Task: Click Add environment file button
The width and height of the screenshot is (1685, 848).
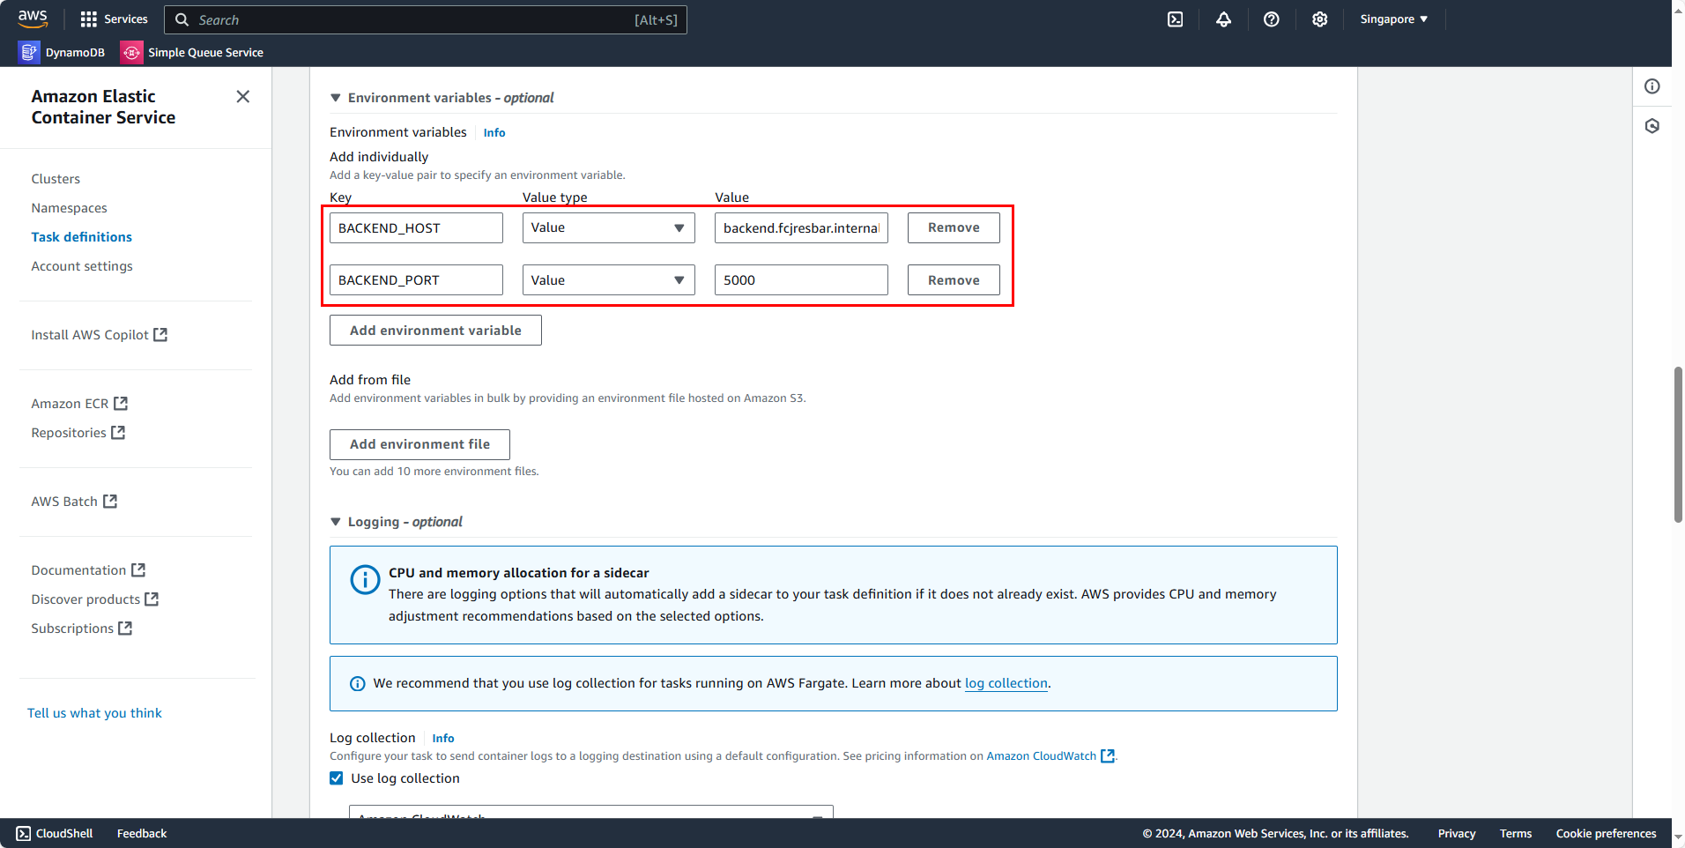Action: [419, 444]
